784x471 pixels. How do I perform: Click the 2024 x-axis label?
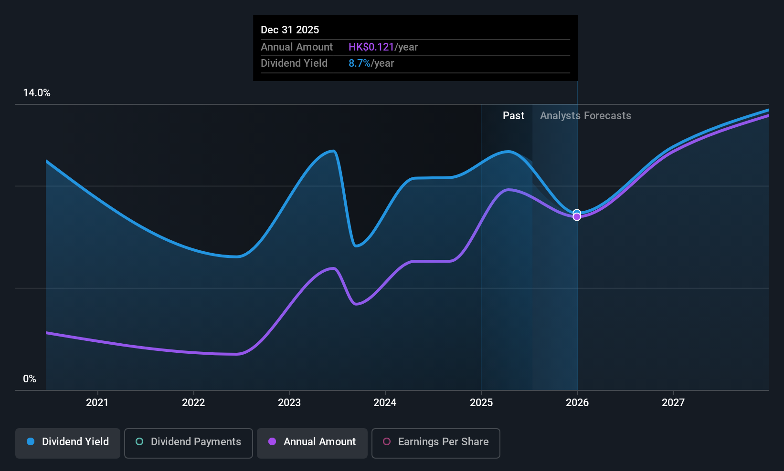pos(385,403)
